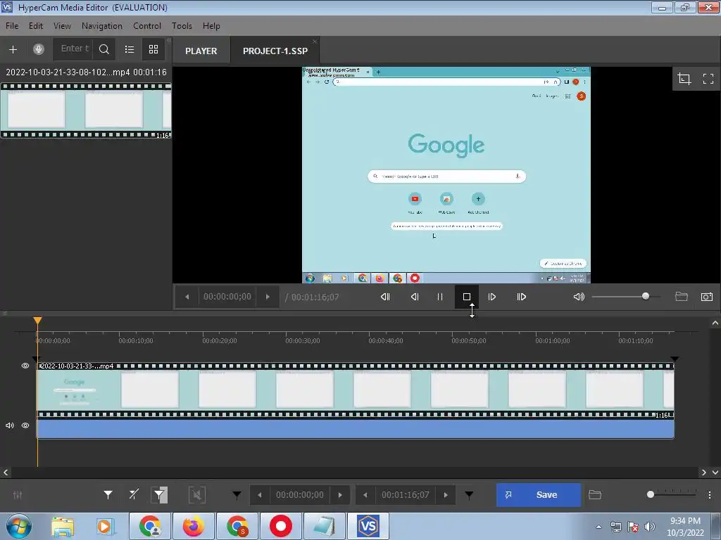Open the Control menu
The width and height of the screenshot is (721, 540).
coord(147,26)
